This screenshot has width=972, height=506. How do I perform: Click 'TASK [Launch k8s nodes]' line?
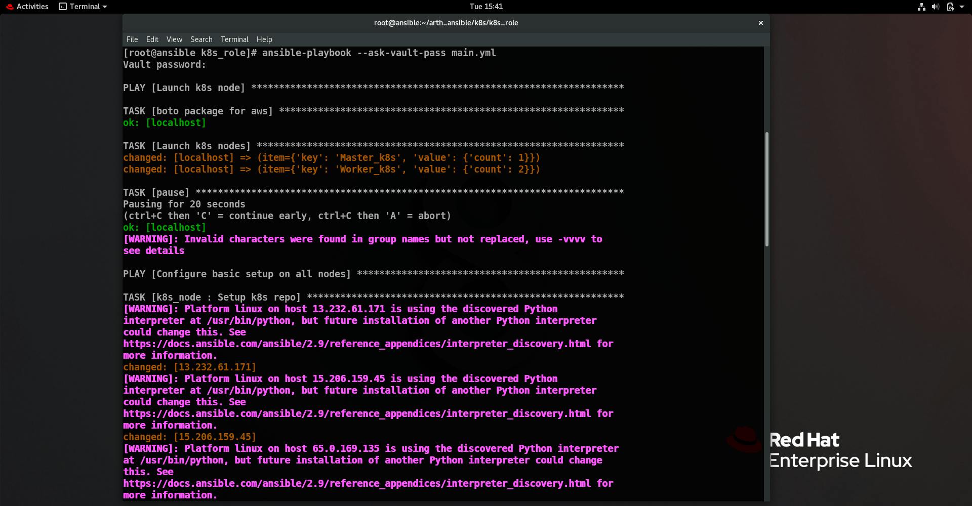373,146
